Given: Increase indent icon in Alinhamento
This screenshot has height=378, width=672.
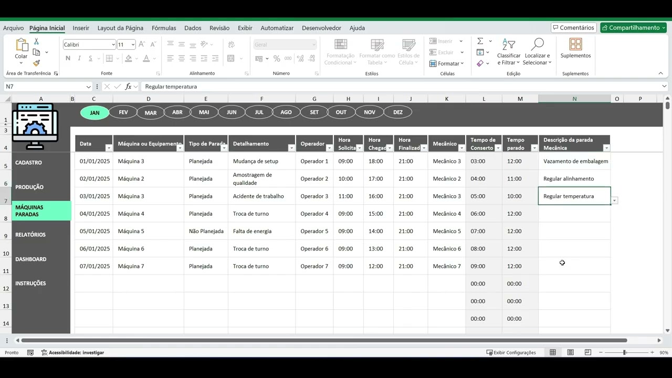Looking at the screenshot, I should coord(216,58).
